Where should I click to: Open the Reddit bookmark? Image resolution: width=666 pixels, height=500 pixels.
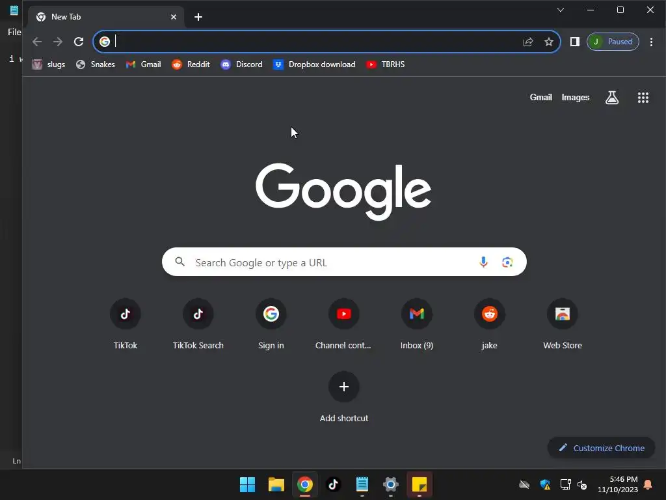pyautogui.click(x=191, y=64)
